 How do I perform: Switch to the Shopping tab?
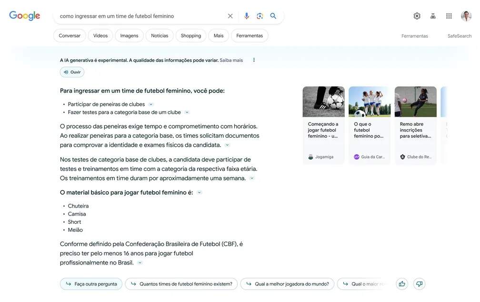click(x=190, y=36)
